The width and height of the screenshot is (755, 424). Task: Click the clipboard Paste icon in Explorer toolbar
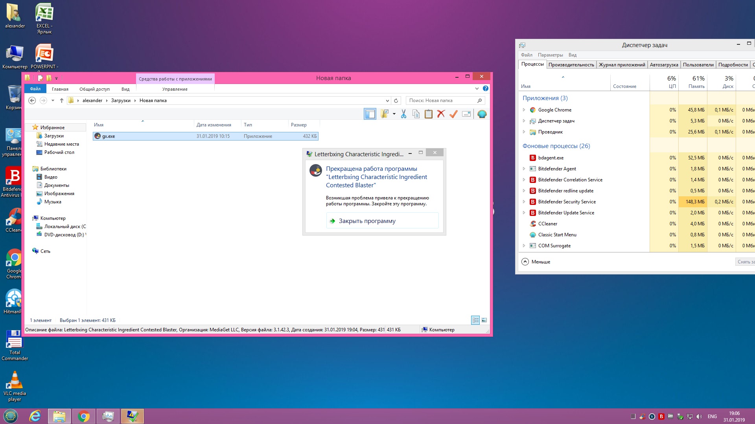coord(429,114)
